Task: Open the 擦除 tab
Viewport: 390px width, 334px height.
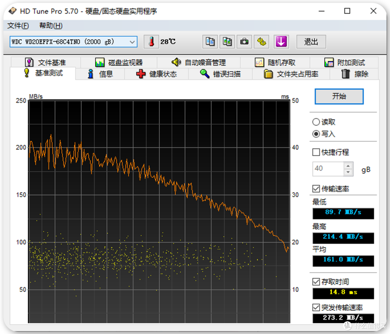Action: (355, 74)
